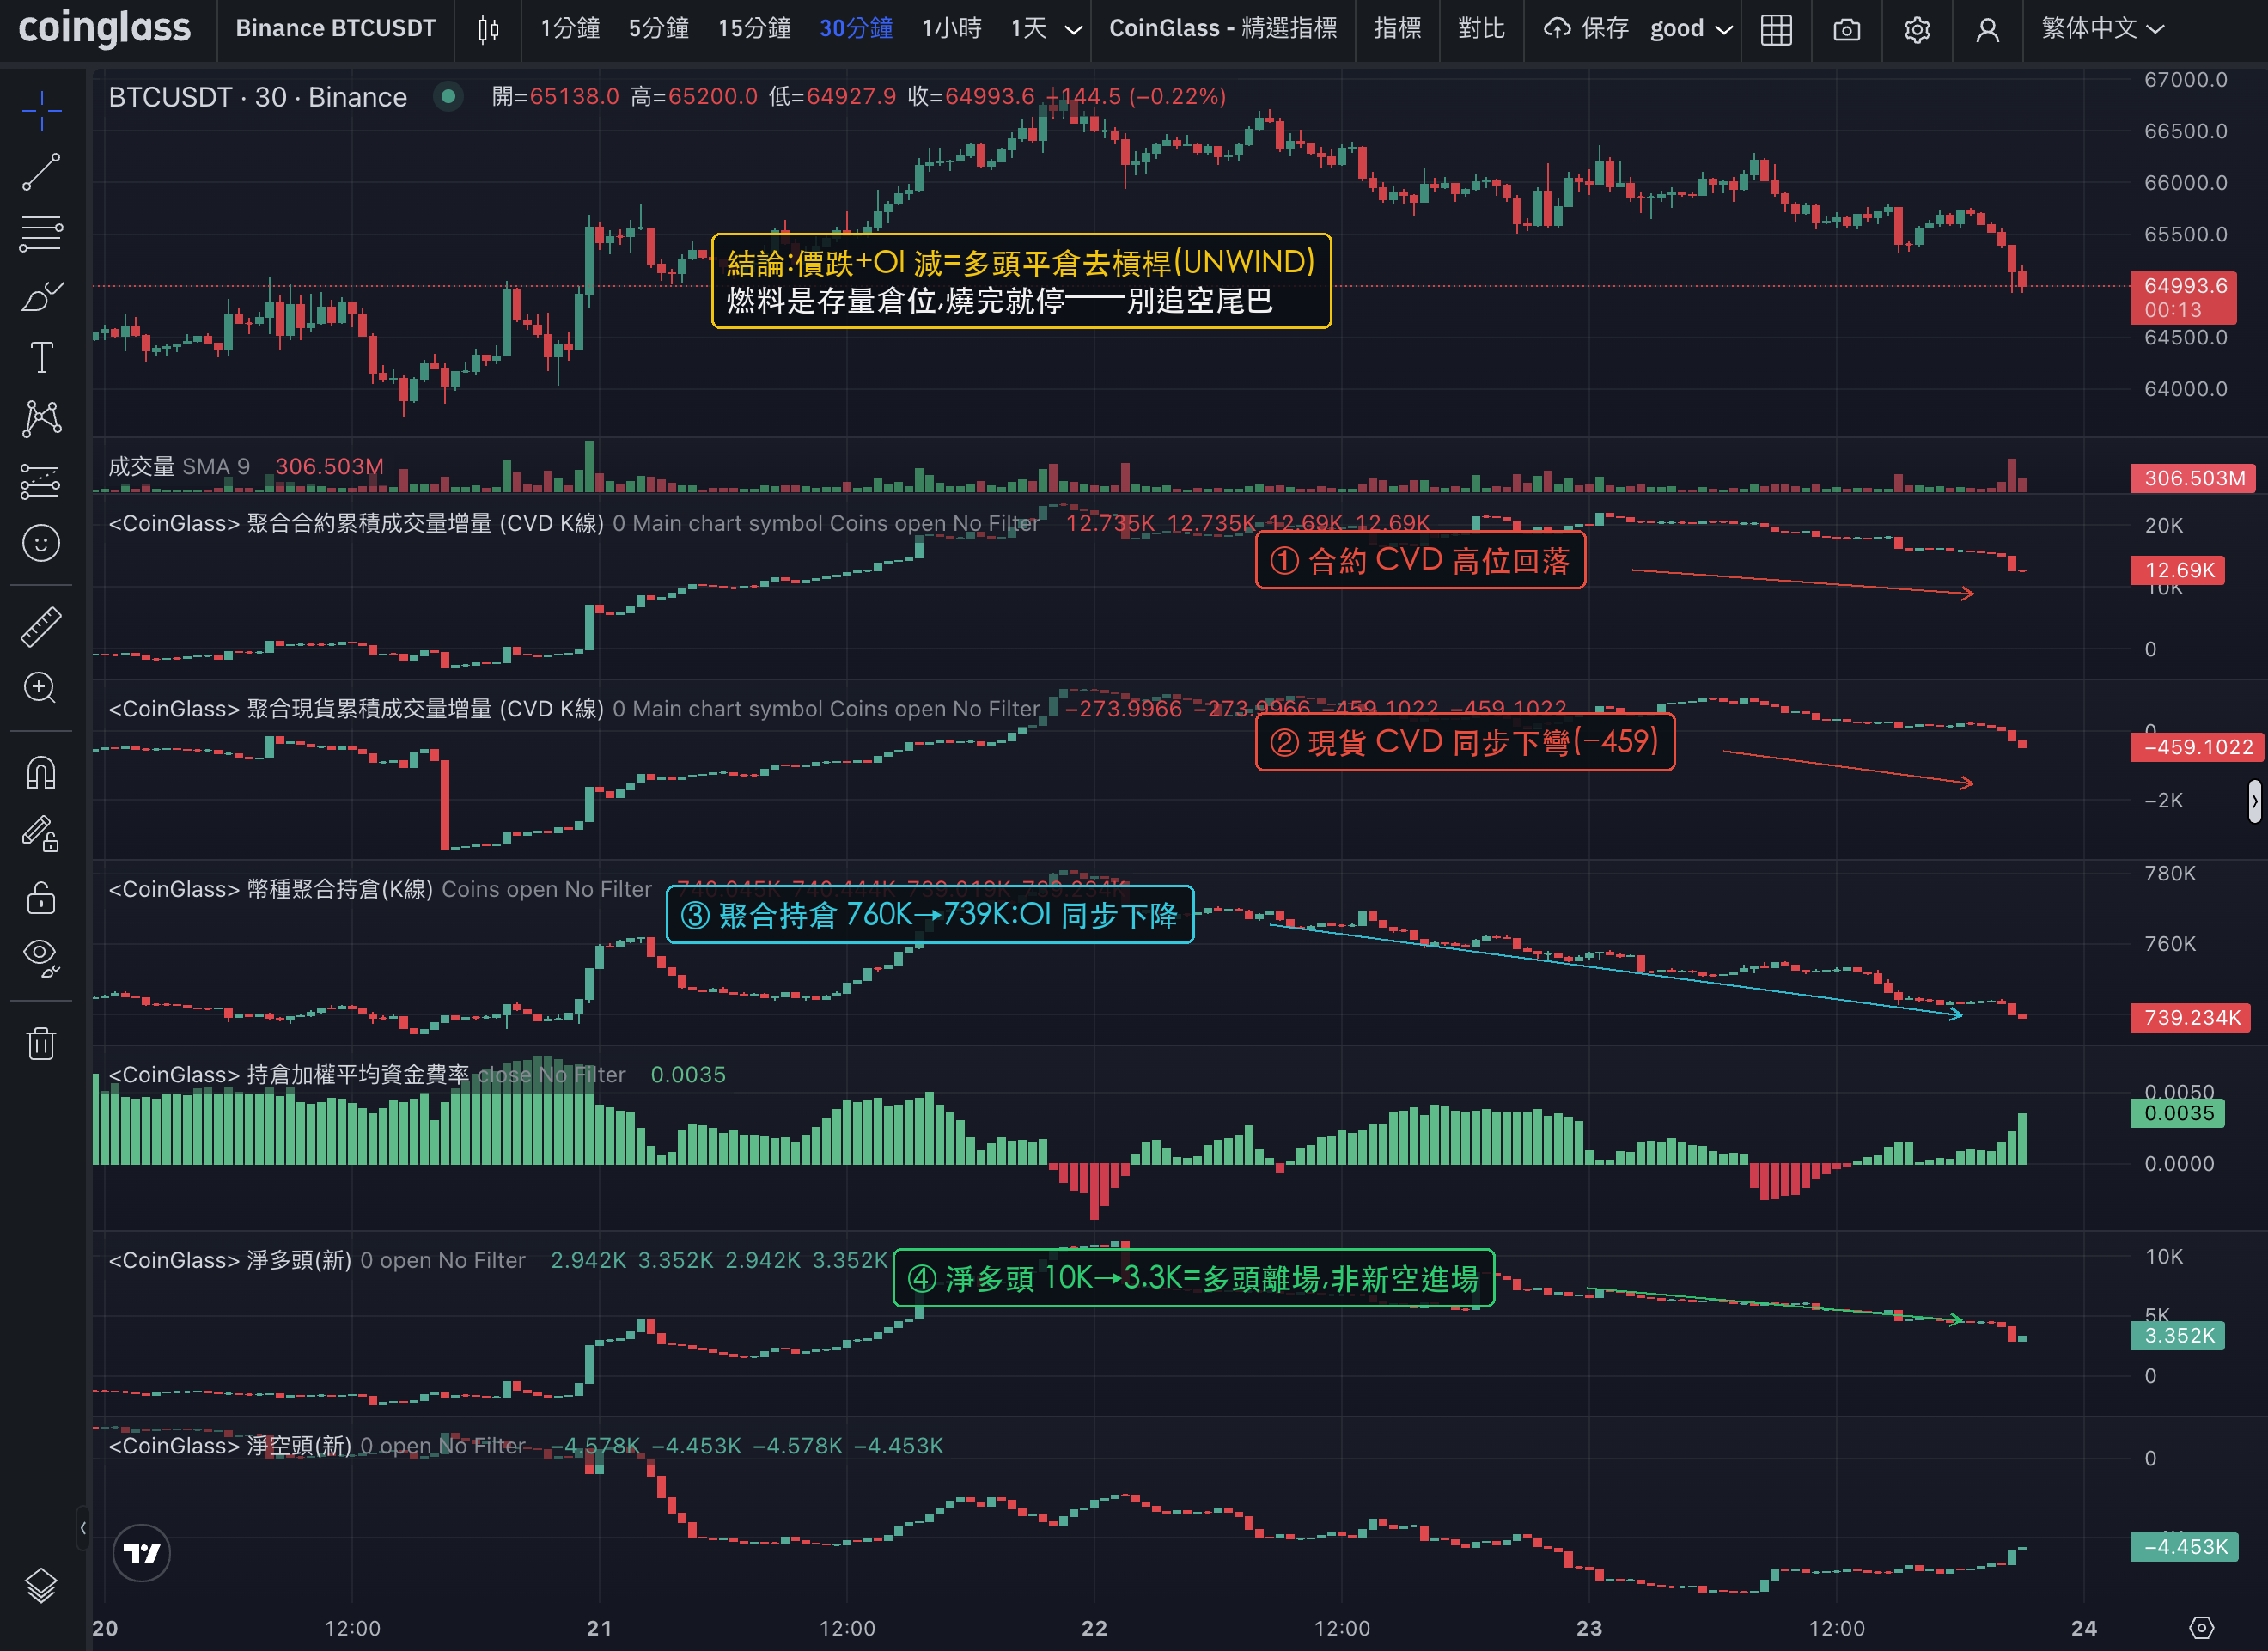Open chart settings gear in top bar
Screen dimensions: 2268x1651
click(1917, 29)
